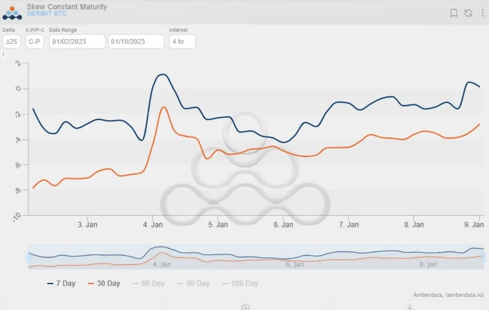489x310 pixels.
Task: Open the three-dot options menu
Action: point(483,13)
